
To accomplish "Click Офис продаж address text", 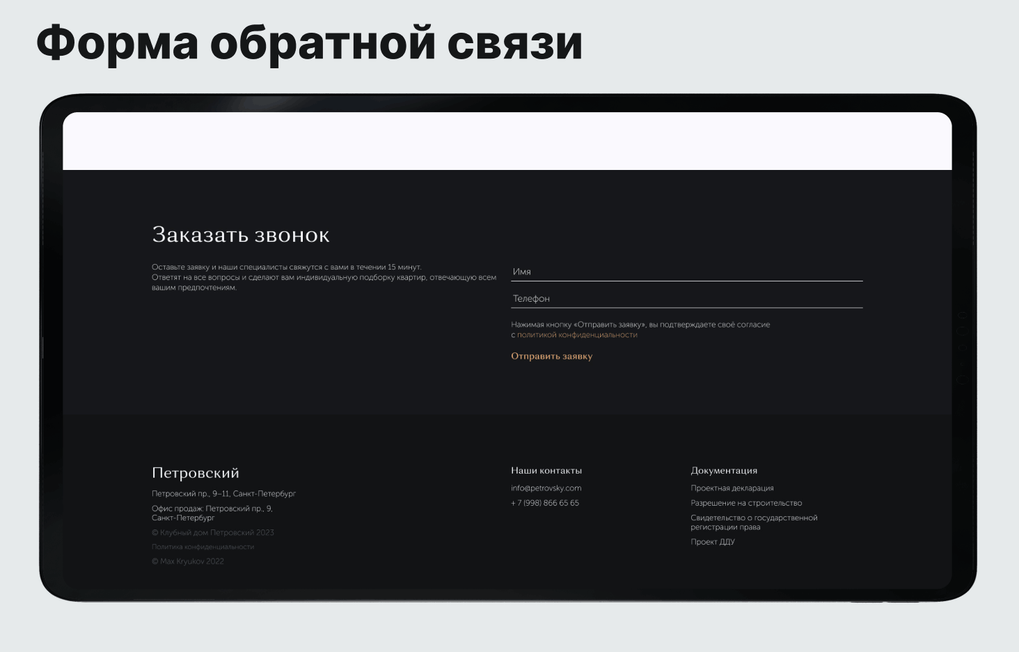I will click(212, 513).
